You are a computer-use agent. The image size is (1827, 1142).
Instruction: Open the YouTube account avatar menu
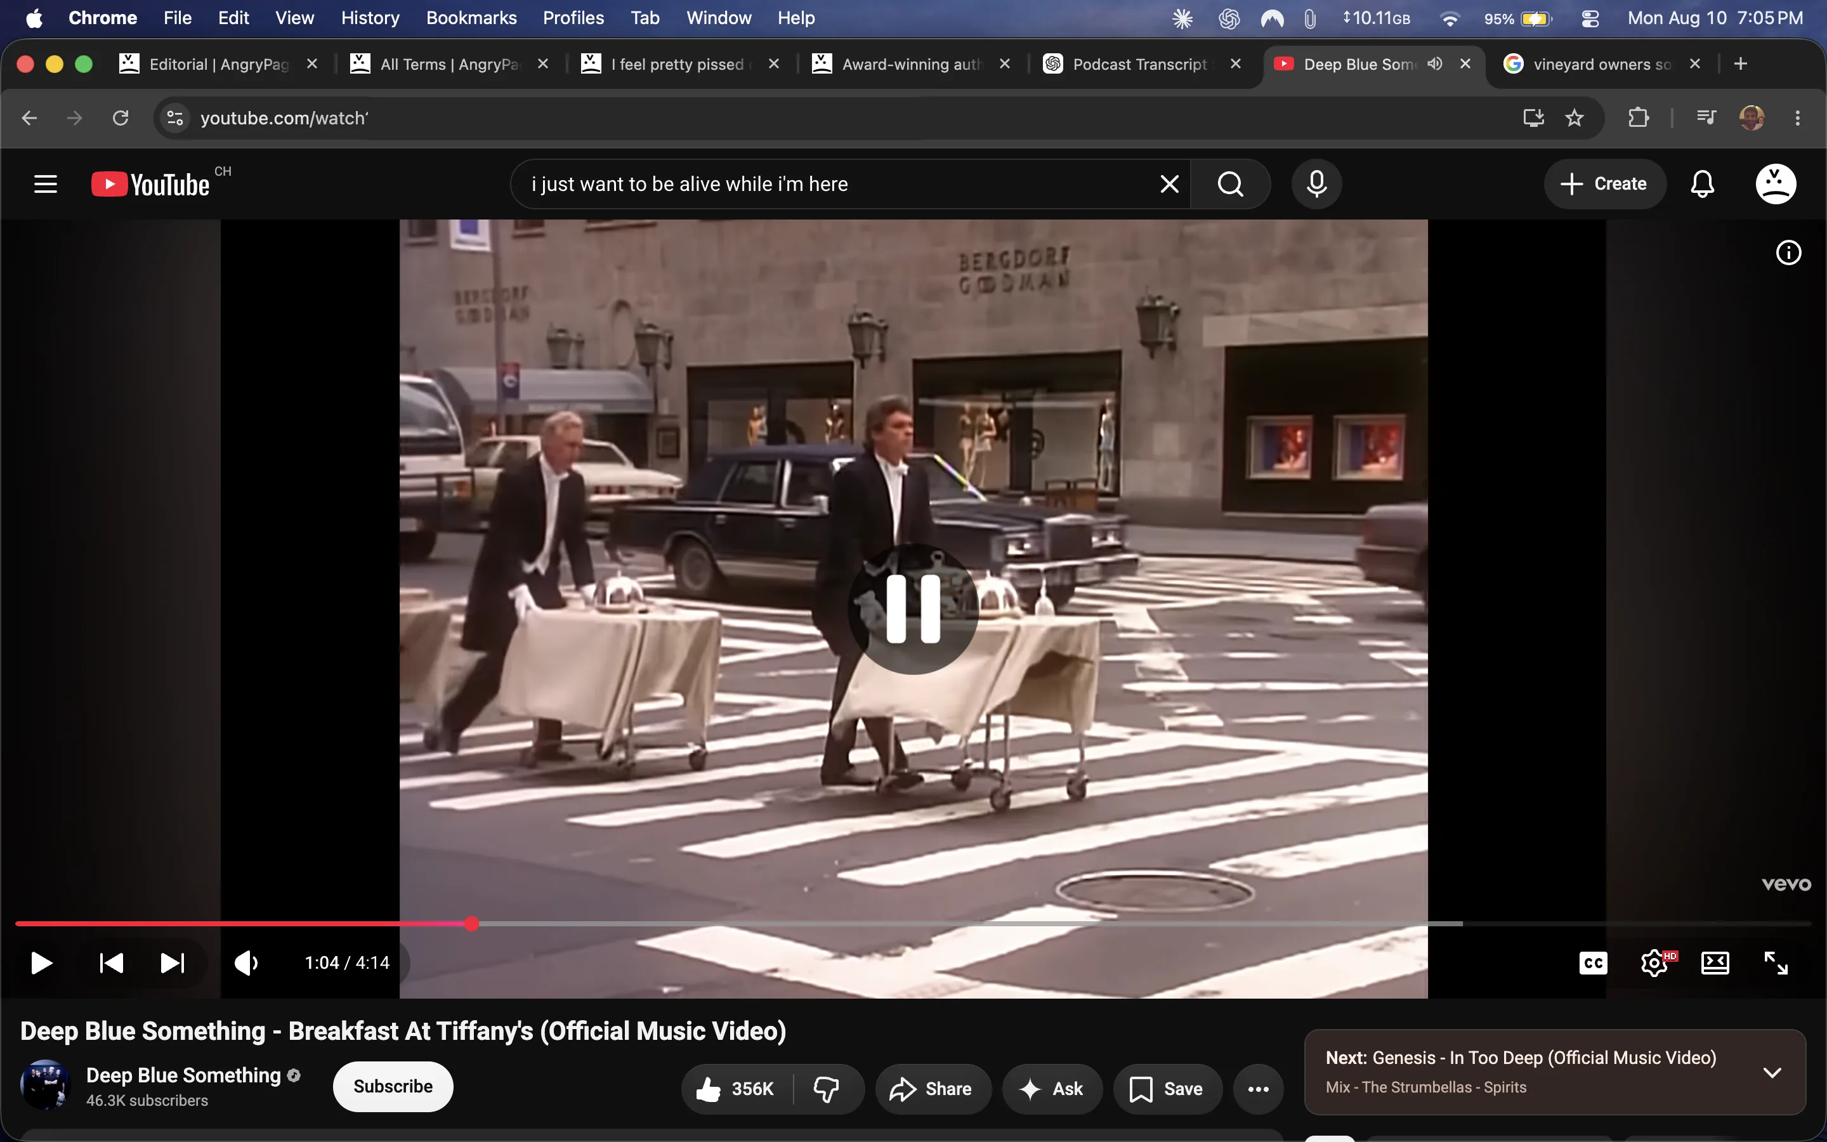[1776, 183]
